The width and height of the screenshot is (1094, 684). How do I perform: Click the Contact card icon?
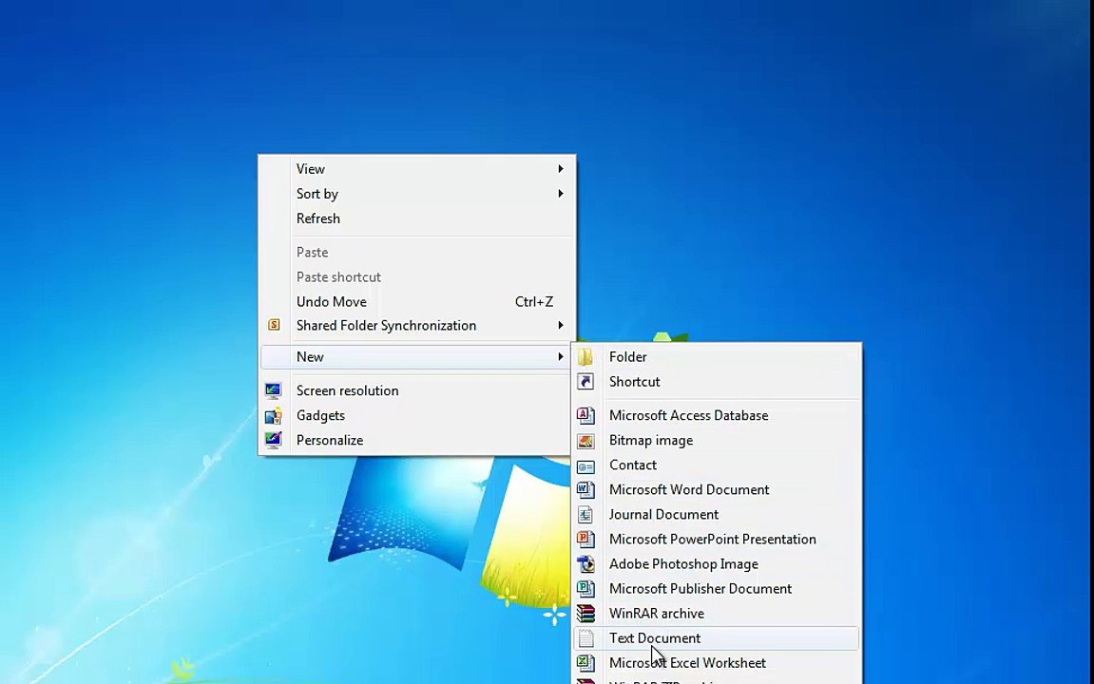pos(585,465)
